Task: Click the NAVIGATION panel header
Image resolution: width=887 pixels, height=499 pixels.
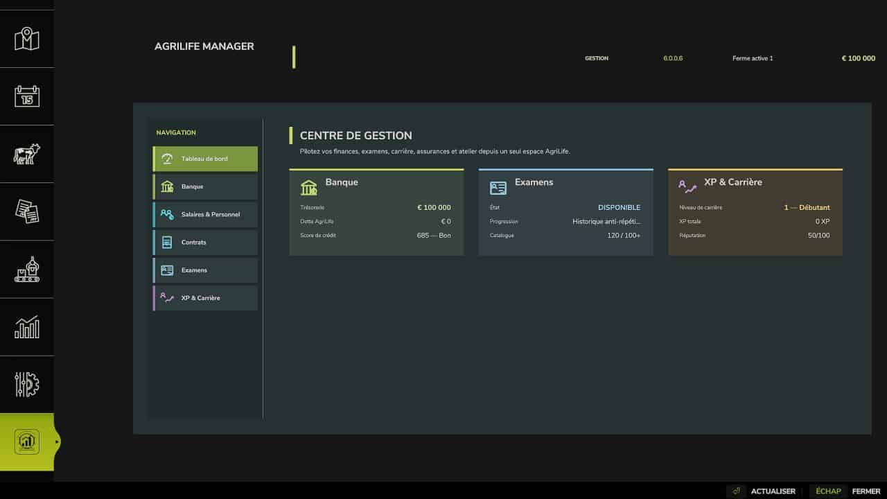Action: (176, 132)
